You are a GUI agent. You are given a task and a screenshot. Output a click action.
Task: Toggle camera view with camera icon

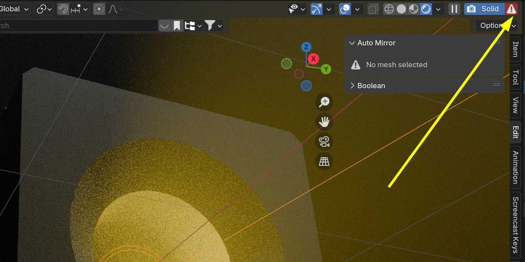pyautogui.click(x=324, y=141)
